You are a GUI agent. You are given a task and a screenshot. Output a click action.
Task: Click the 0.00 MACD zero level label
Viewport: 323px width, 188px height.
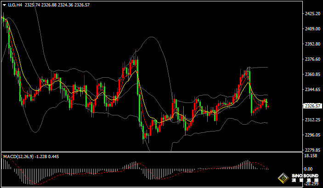coord(308,169)
